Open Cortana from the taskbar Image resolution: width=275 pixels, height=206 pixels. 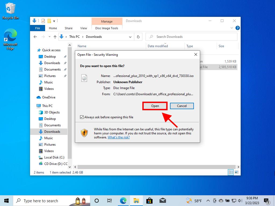tap(97, 201)
